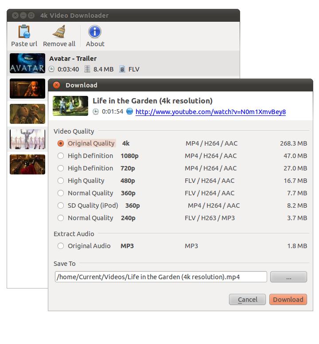The height and width of the screenshot is (344, 319).
Task: Click the Remove all label text
Action: (59, 44)
